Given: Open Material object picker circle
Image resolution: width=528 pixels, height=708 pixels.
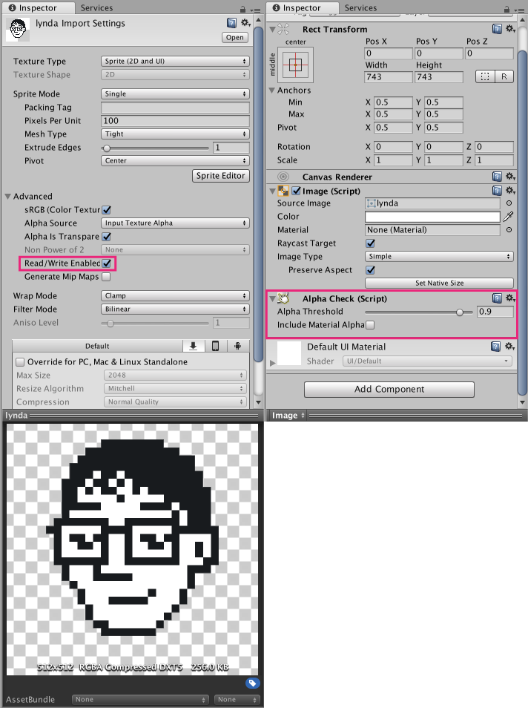Looking at the screenshot, I should coord(509,230).
